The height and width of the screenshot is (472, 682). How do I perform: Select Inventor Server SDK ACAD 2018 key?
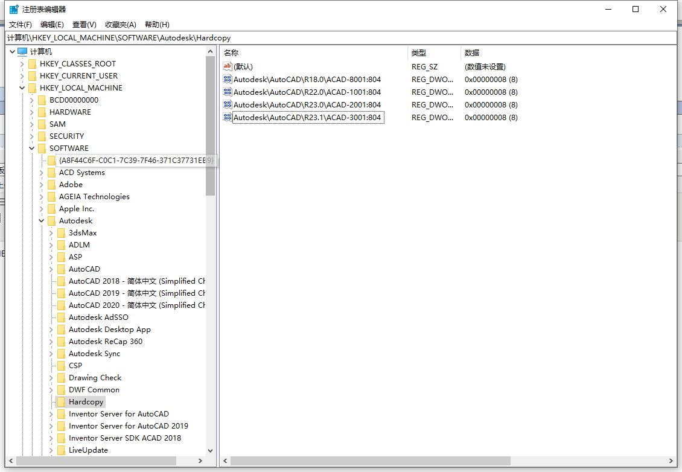[125, 438]
